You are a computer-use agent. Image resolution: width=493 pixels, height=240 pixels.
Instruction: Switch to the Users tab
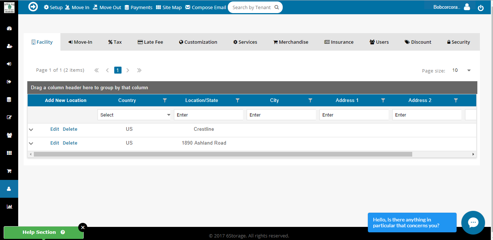tap(379, 42)
